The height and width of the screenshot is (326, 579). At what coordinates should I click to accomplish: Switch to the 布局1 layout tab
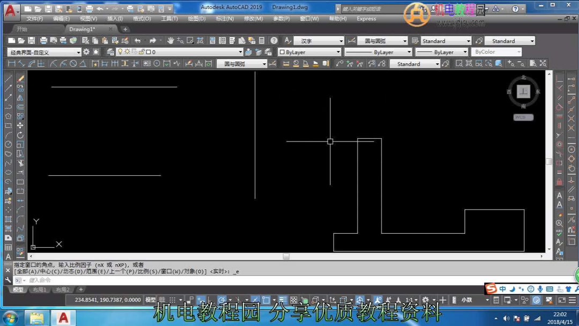(x=40, y=290)
